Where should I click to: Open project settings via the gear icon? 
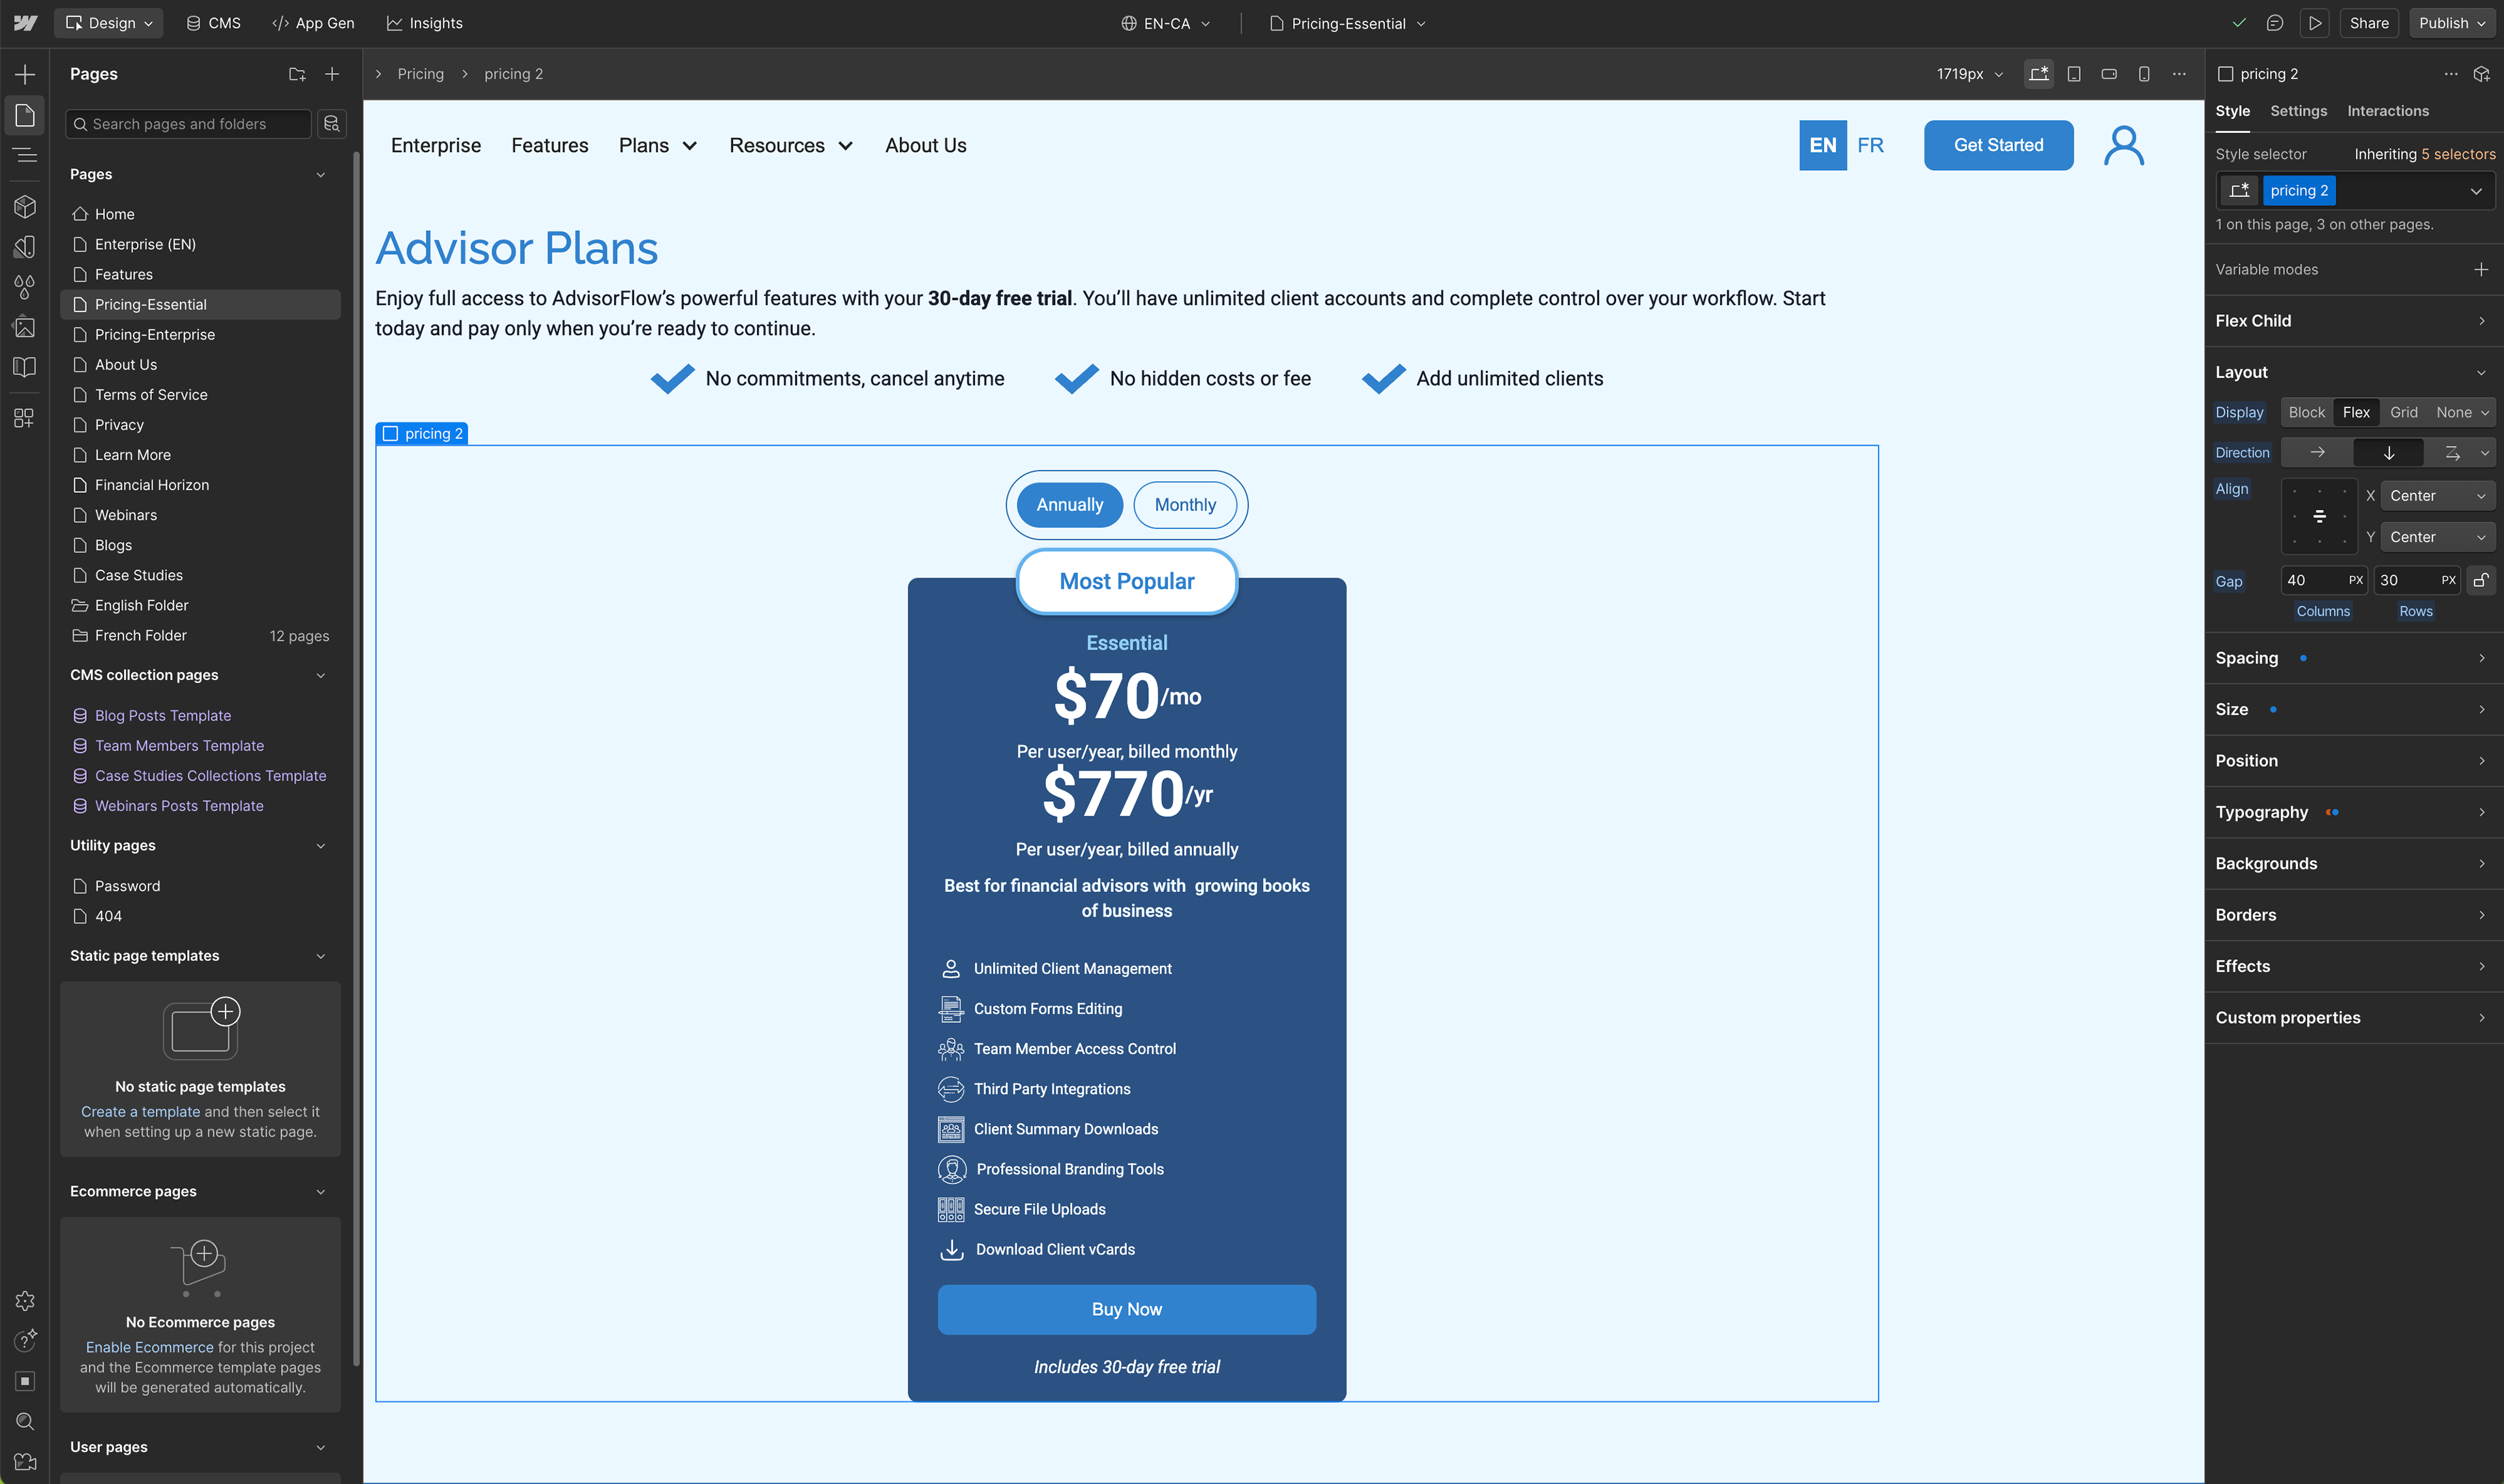[x=24, y=1300]
